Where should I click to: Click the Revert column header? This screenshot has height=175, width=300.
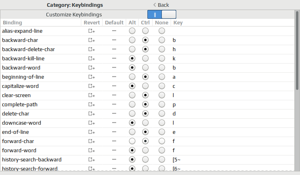[x=92, y=22]
